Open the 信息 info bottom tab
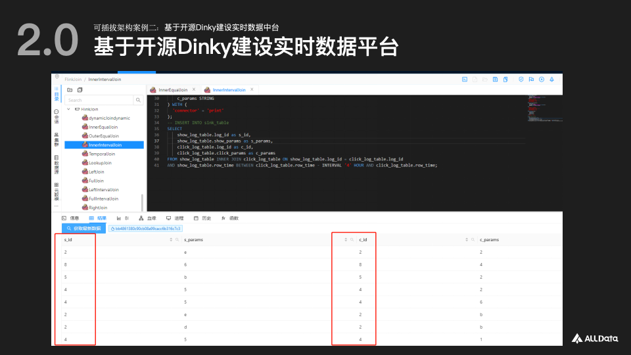This screenshot has width=631, height=355. pyautogui.click(x=70, y=218)
